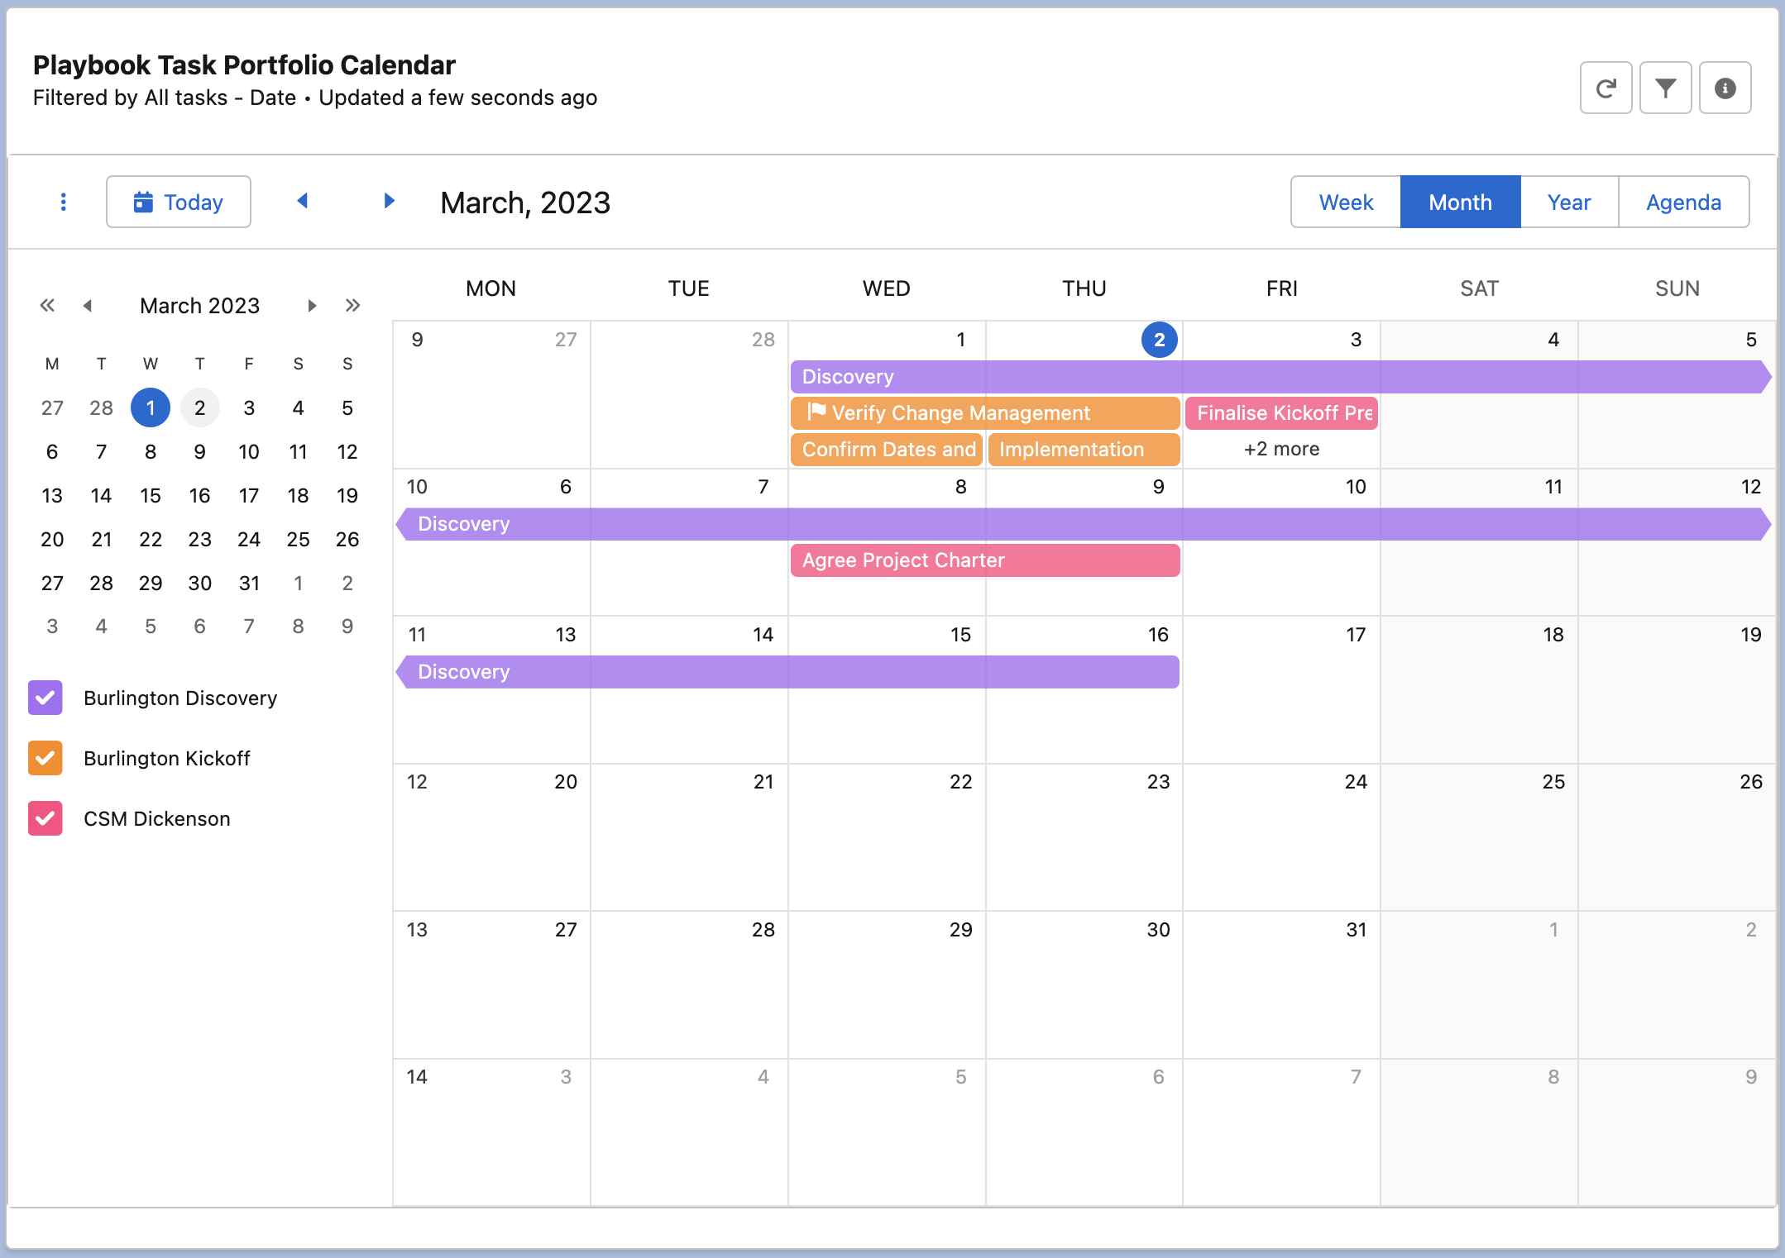Viewport: 1785px width, 1258px height.
Task: Go to next month with main right arrow
Action: tap(389, 201)
